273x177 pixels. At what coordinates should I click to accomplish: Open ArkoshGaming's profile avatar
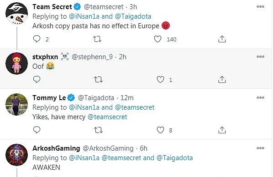click(x=16, y=155)
